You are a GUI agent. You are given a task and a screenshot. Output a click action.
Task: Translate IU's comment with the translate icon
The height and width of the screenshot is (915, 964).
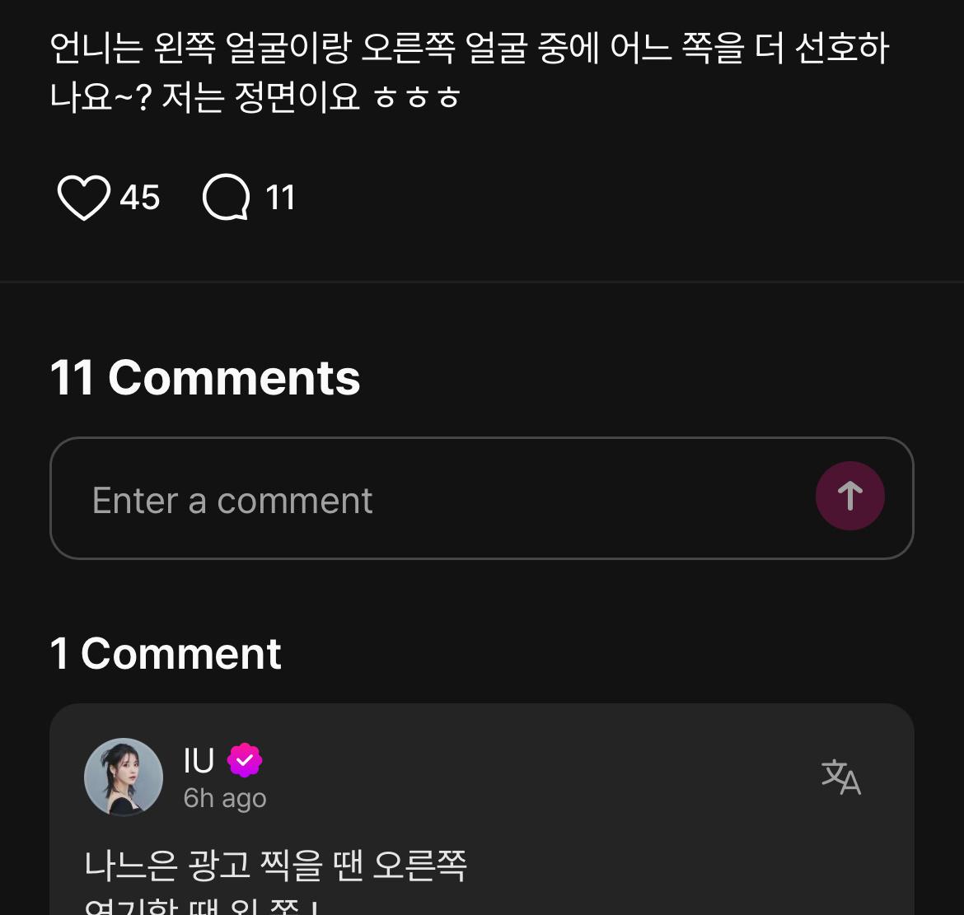(840, 777)
